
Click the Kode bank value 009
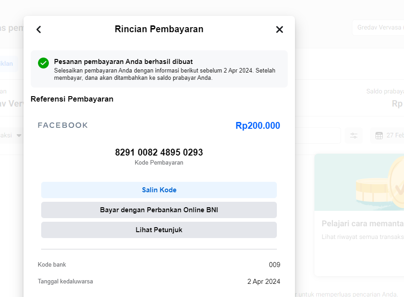pyautogui.click(x=274, y=265)
